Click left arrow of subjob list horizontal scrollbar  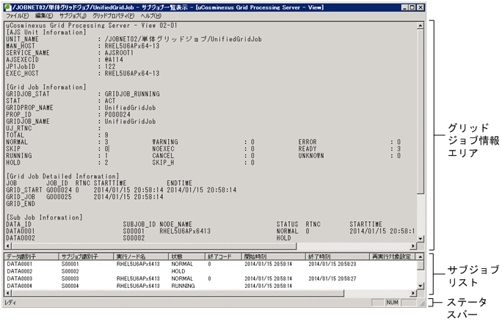pos(7,292)
